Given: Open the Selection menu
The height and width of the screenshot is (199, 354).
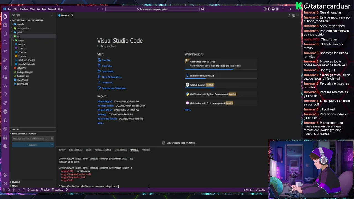Looking at the screenshot, I should 24,9.
